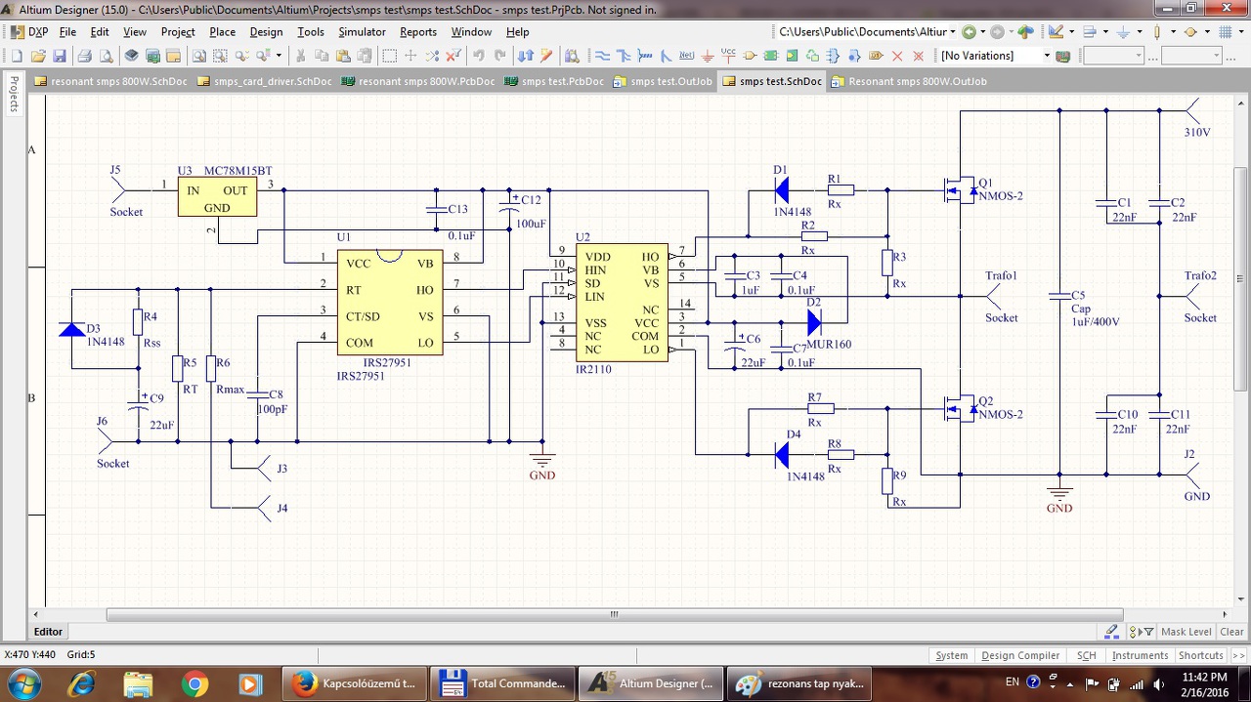Click the New document icon
The width and height of the screenshot is (1251, 702).
[x=17, y=56]
